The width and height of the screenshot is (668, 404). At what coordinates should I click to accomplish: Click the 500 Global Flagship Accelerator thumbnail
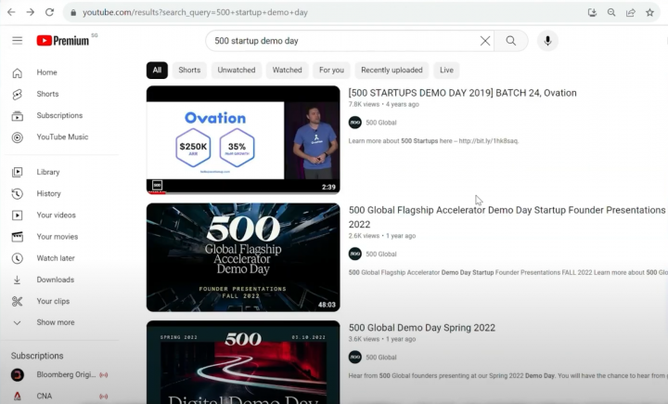(x=243, y=257)
